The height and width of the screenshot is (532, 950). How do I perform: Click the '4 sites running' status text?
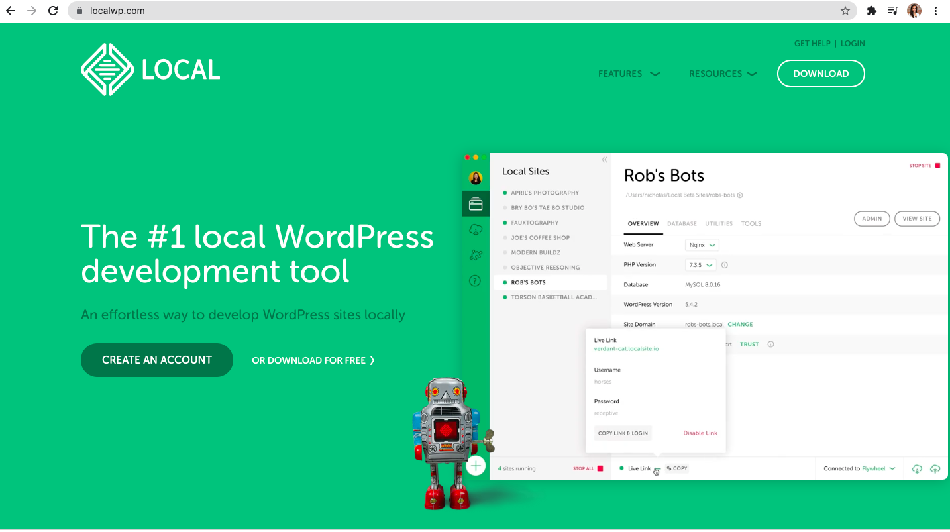click(x=517, y=468)
